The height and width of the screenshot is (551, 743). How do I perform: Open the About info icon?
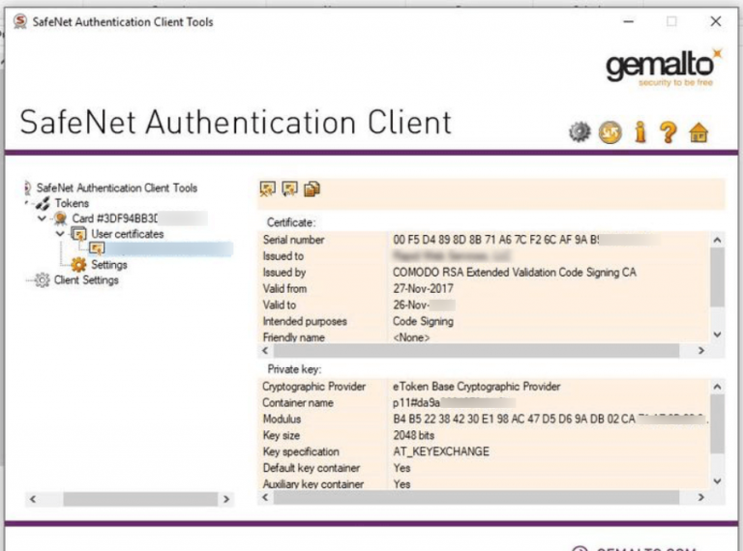click(x=639, y=132)
